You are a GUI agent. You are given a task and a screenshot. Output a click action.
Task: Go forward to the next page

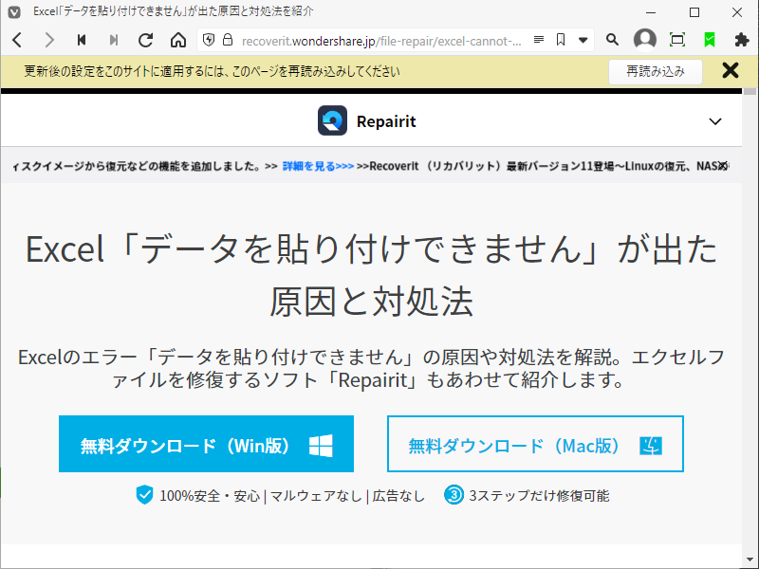(x=49, y=40)
